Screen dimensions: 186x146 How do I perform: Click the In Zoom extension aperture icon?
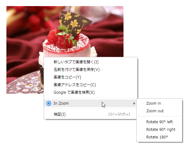coord(49,103)
